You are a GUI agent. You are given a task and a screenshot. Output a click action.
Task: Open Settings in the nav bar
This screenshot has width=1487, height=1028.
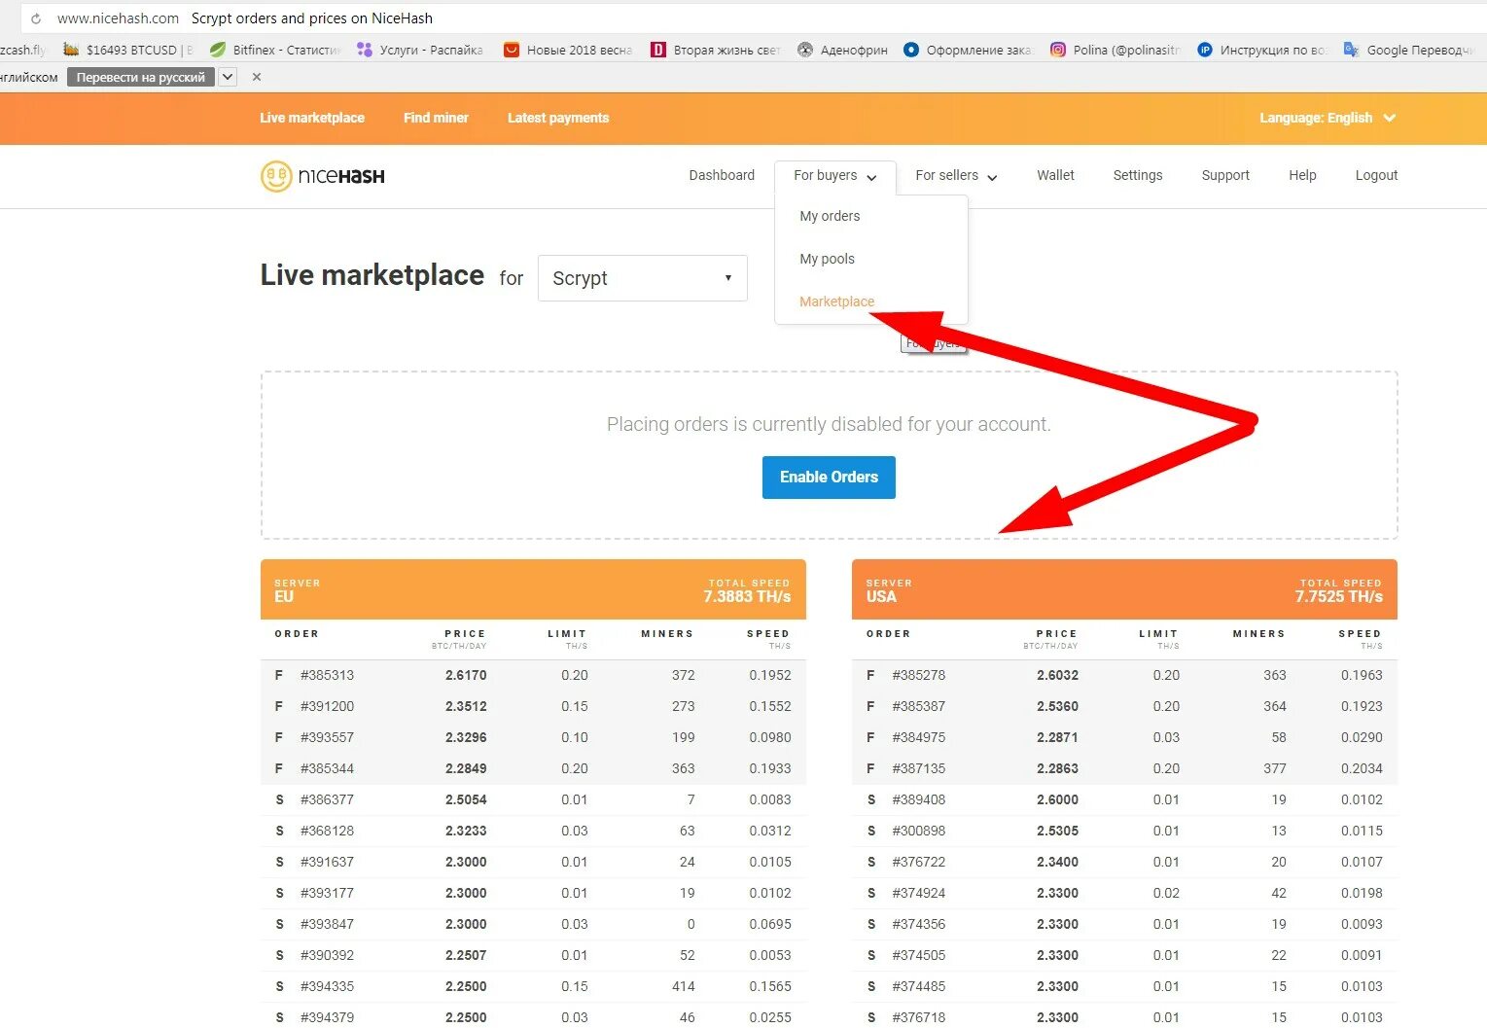[1138, 175]
